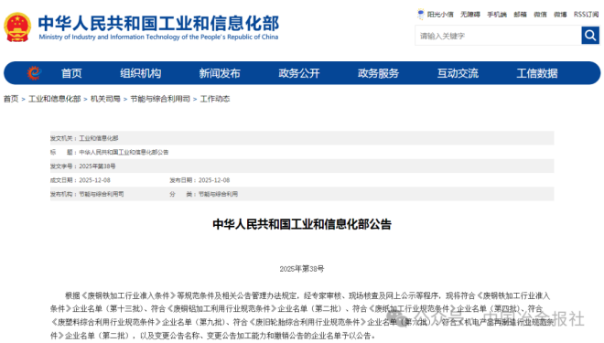Viewport: 604px width, 343px height.
Task: Click the 发布日期 2025-12-08 value
Action: pos(214,180)
